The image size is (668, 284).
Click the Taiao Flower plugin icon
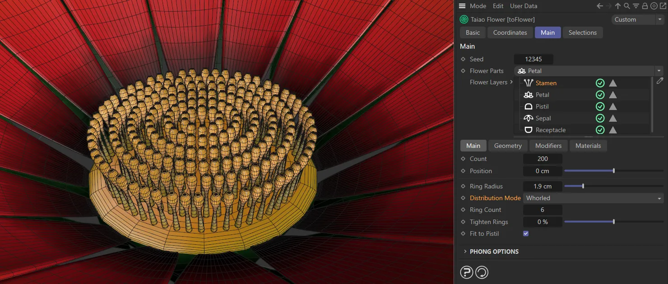(x=464, y=19)
